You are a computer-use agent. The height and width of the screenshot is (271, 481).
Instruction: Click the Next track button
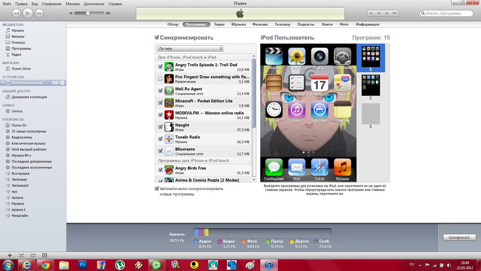pos(39,13)
